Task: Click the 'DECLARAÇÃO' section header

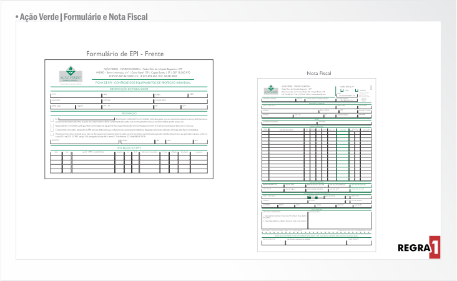Action: (129, 114)
